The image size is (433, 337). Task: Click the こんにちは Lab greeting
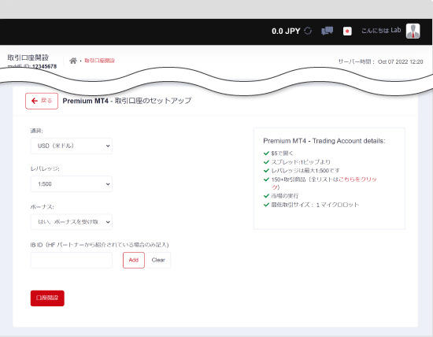click(381, 31)
